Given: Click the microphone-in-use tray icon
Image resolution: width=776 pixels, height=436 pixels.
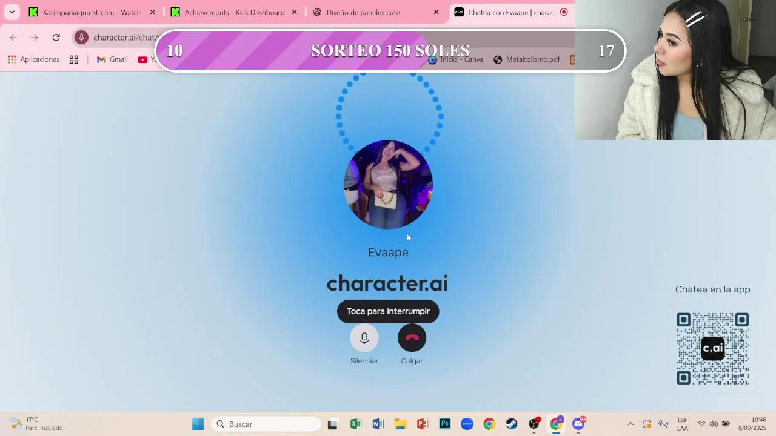Looking at the screenshot, I should click(663, 424).
